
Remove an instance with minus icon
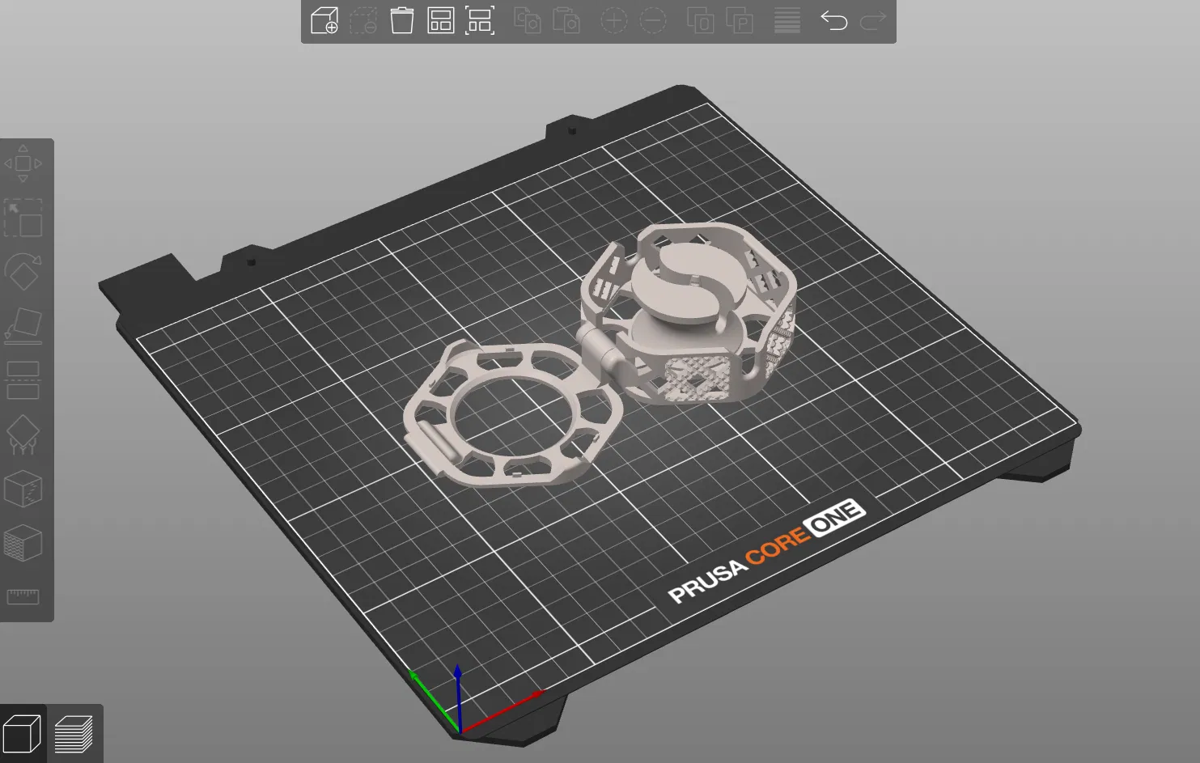point(653,21)
